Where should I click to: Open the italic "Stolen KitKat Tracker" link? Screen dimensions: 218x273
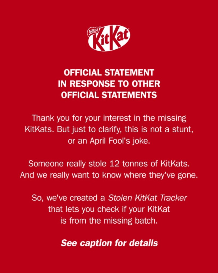coord(147,198)
